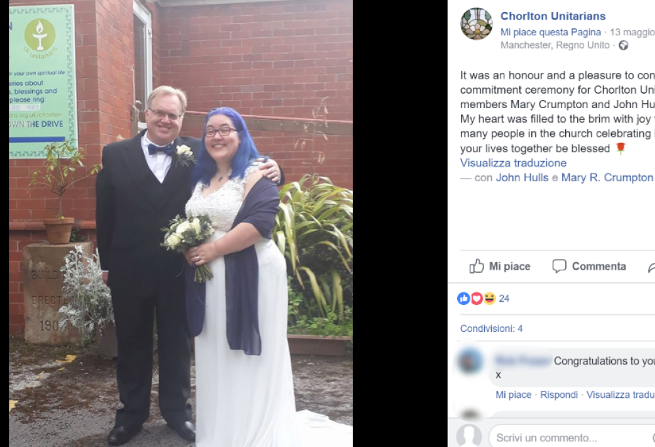This screenshot has width=655, height=447.
Task: Open tagged Mary R. Crumpton profile
Action: pos(607,177)
